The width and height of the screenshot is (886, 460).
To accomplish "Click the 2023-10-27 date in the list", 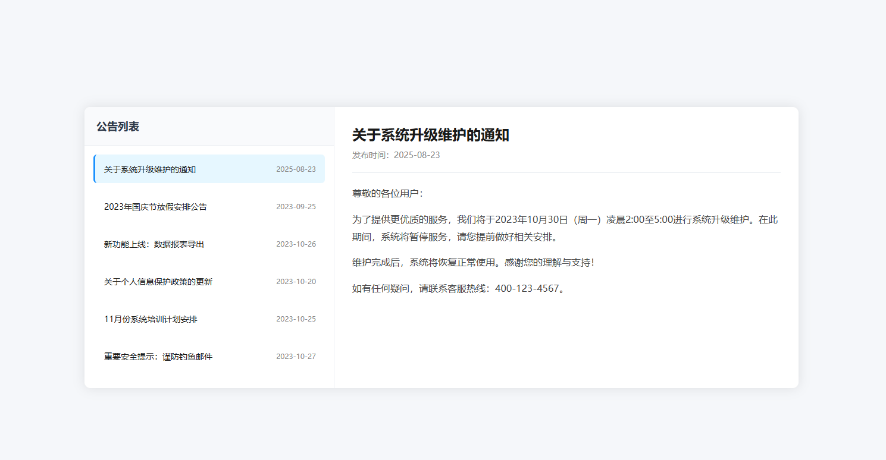I will [296, 357].
